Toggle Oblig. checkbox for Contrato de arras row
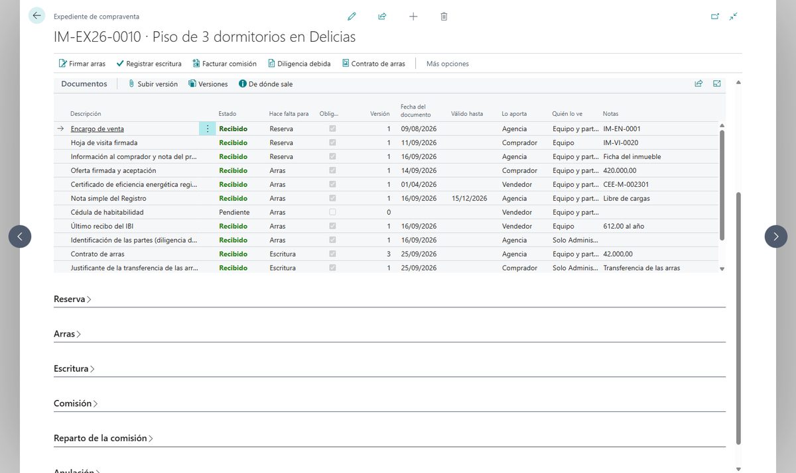The height and width of the screenshot is (473, 796). (x=332, y=254)
